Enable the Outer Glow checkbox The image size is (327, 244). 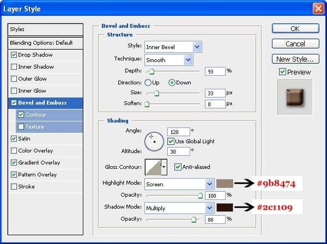click(14, 79)
